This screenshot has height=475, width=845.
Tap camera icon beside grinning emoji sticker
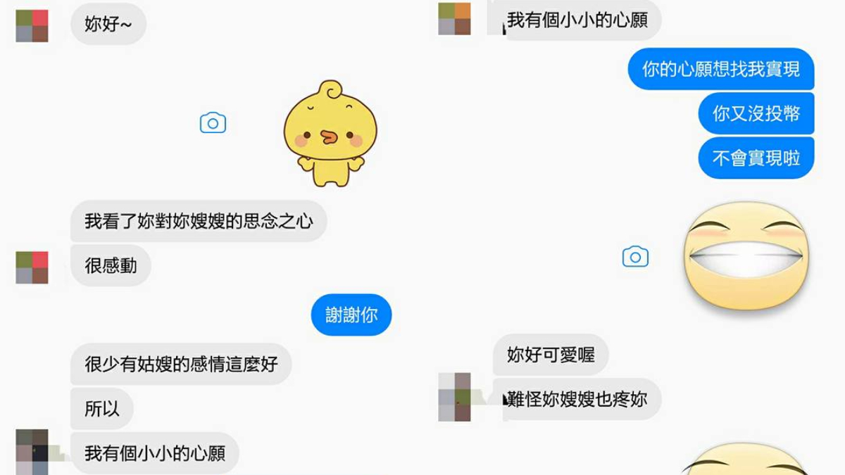635,257
